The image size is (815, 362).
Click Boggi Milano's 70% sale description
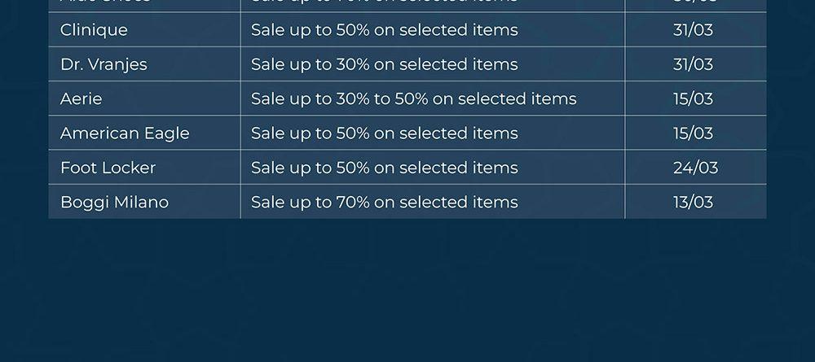[384, 202]
